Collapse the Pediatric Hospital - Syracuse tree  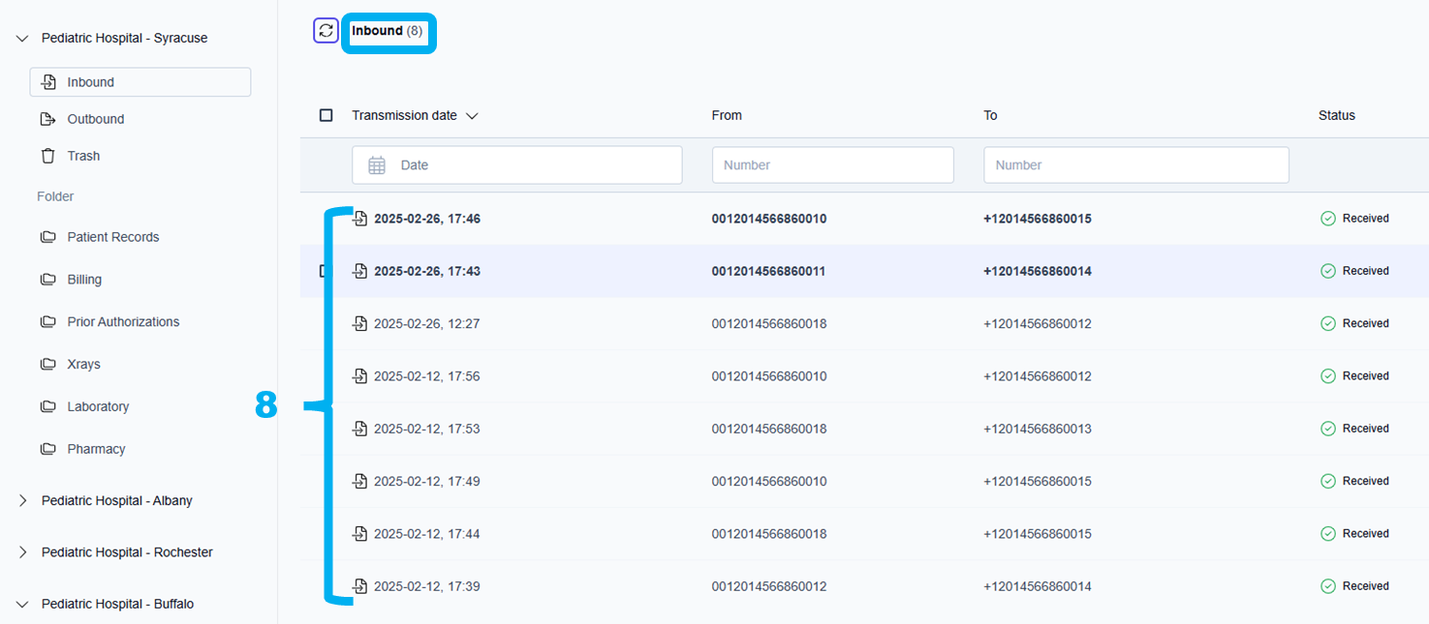[22, 39]
